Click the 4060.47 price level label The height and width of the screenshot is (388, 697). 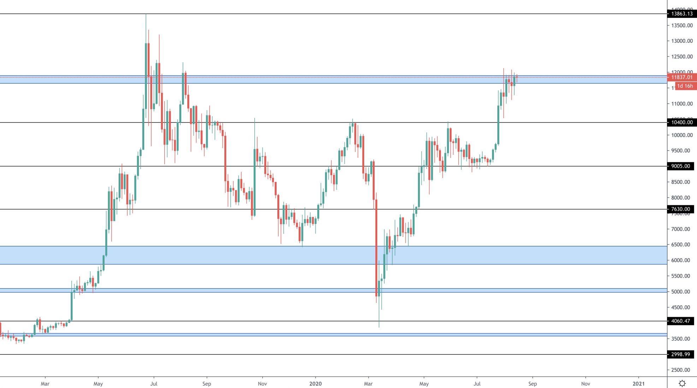pyautogui.click(x=680, y=321)
